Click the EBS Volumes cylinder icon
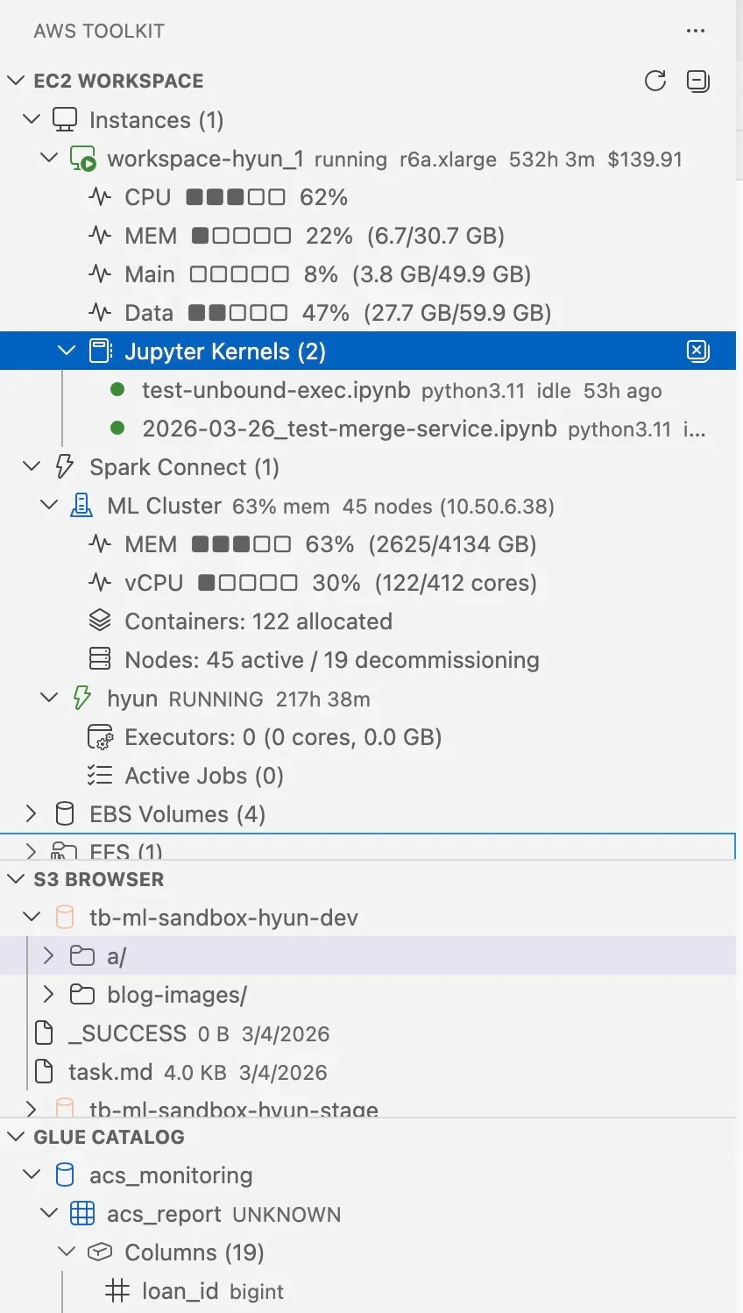743x1313 pixels. pos(65,814)
